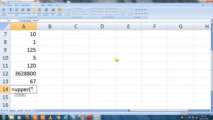The height and width of the screenshot is (120, 213).
Task: Switch to the Review ribbon tab
Action: coord(50,5)
